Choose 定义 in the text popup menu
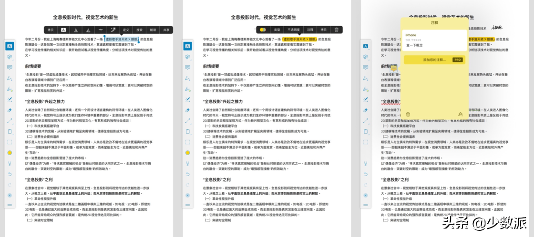This screenshot has height=237, width=534. pyautogui.click(x=126, y=30)
